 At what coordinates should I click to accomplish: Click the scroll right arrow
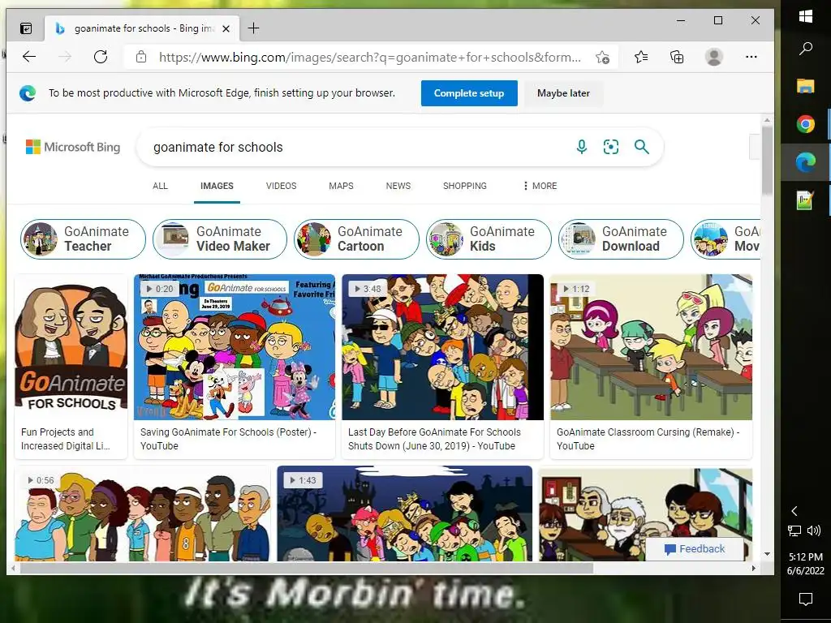(753, 569)
